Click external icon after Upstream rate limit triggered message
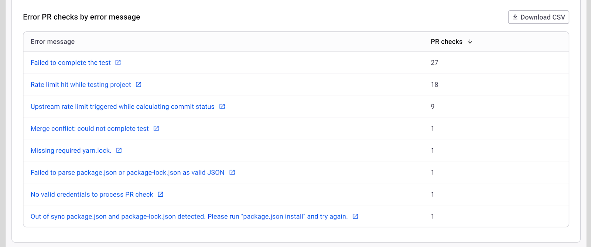The height and width of the screenshot is (247, 591). [x=222, y=106]
